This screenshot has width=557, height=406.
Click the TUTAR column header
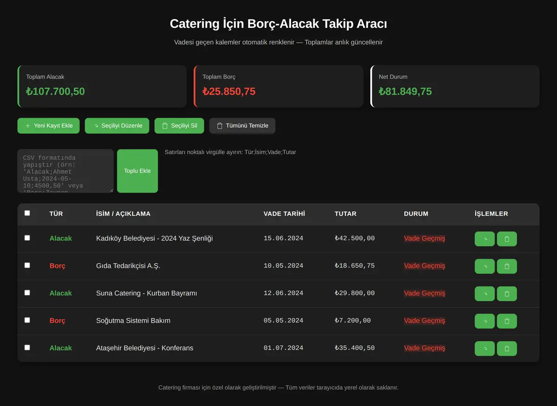click(x=346, y=214)
